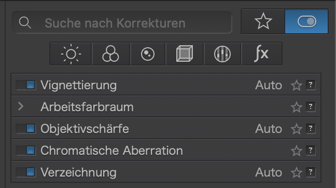Filter by active corrections using the blue toggle button
Viewport: 336px width, 188px height.
click(x=306, y=21)
